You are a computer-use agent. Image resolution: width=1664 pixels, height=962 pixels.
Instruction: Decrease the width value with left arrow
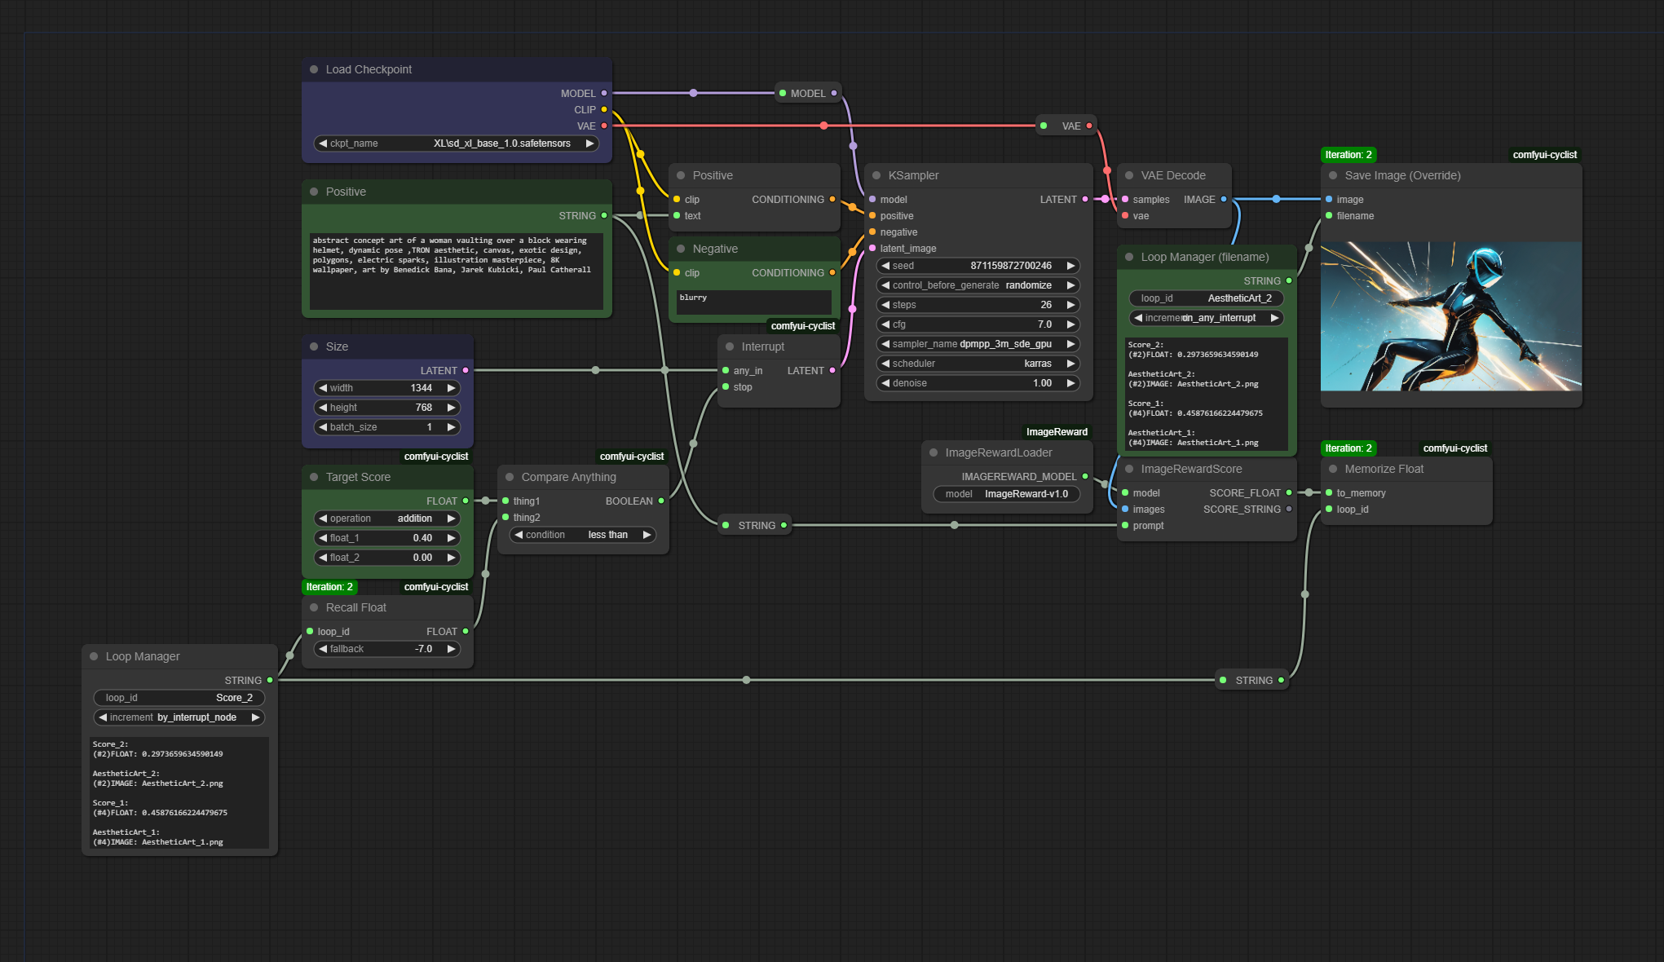click(323, 388)
